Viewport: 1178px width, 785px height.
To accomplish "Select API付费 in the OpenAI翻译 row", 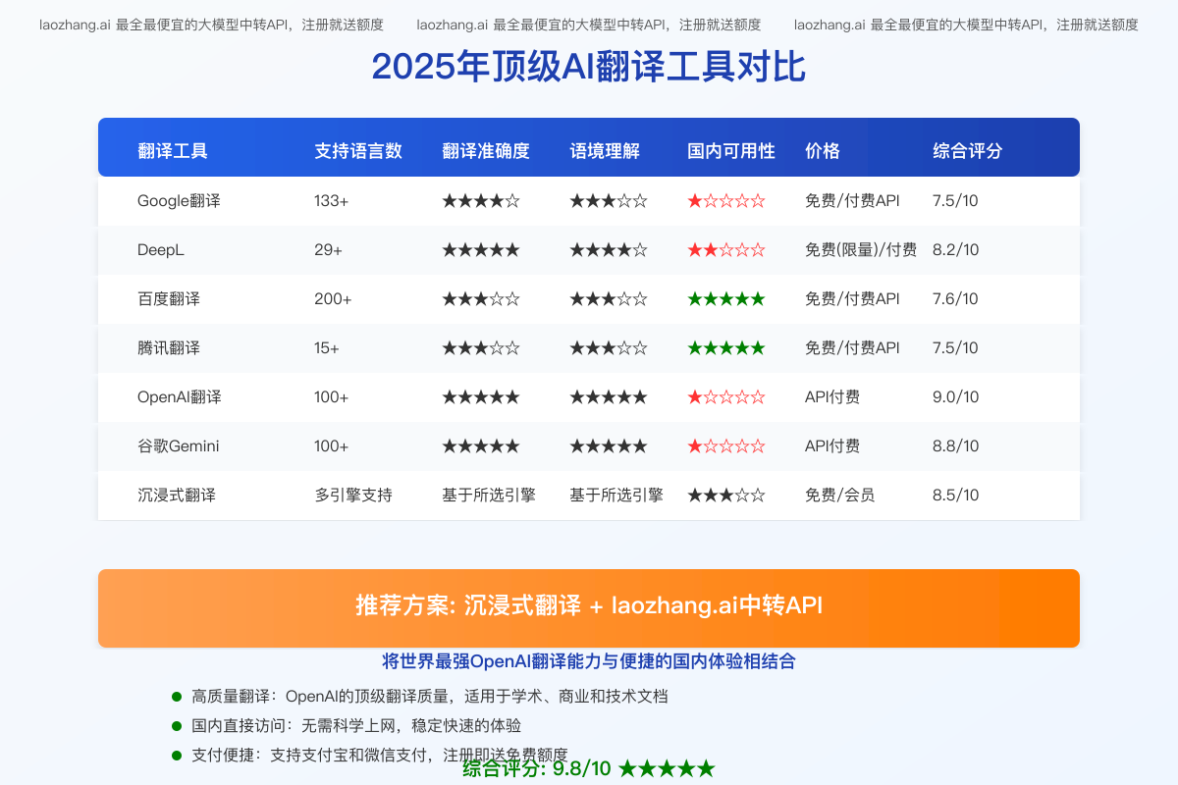I will point(832,397).
